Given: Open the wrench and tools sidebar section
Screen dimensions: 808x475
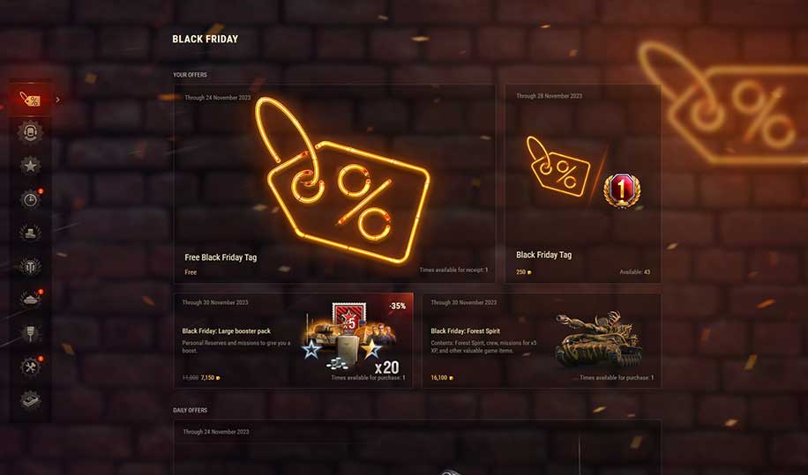Looking at the screenshot, I should (x=30, y=367).
